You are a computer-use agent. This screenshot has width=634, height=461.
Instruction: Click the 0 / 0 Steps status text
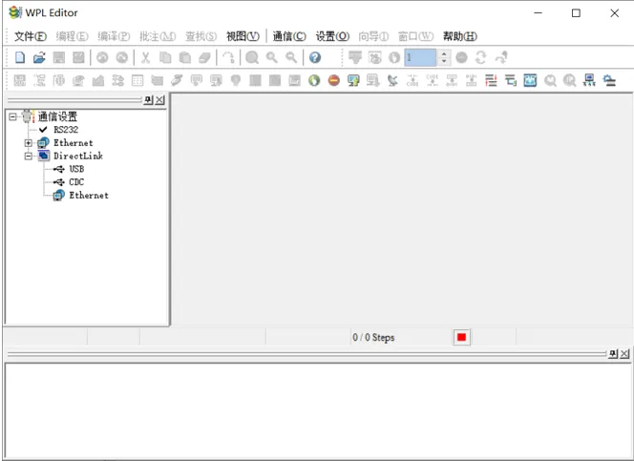[373, 337]
